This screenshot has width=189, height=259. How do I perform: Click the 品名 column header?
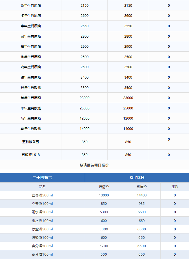coord(42,187)
